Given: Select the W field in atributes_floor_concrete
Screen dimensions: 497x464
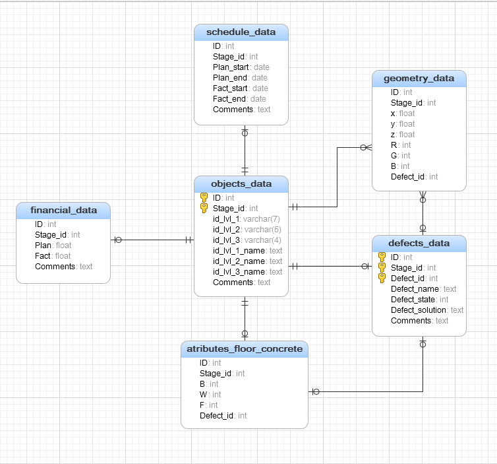Looking at the screenshot, I should click(210, 395).
